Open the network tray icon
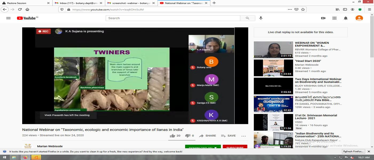 (341, 157)
